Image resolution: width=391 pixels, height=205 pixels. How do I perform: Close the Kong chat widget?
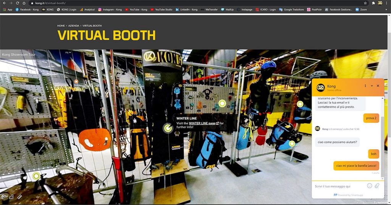378,86
